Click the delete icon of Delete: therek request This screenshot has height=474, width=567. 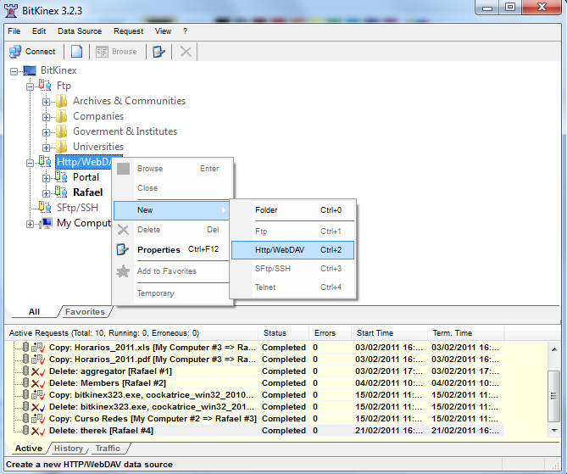(38, 431)
